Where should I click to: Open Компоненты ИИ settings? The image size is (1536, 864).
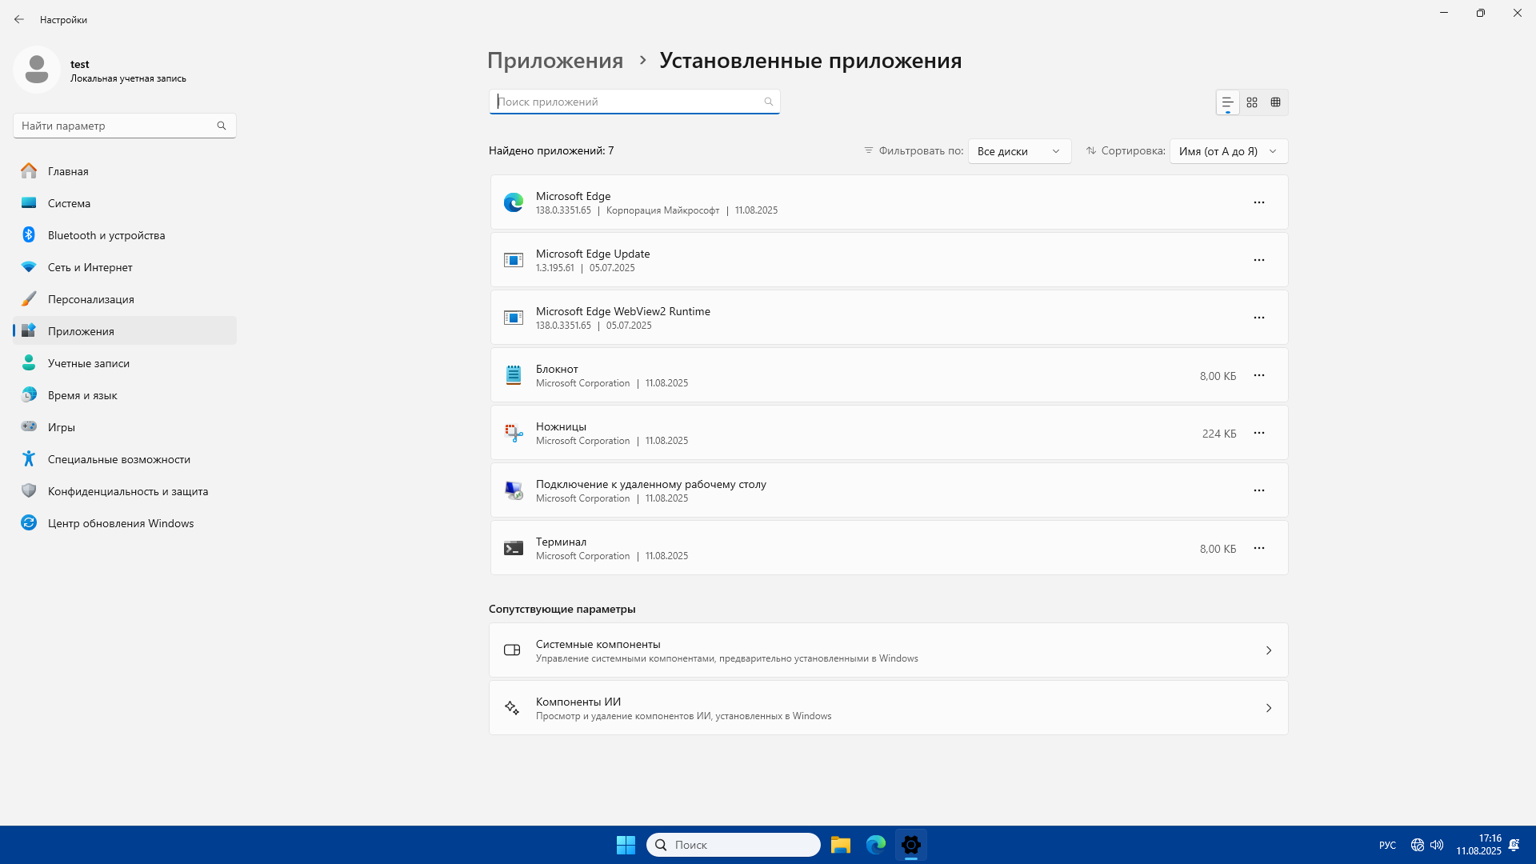pos(888,708)
